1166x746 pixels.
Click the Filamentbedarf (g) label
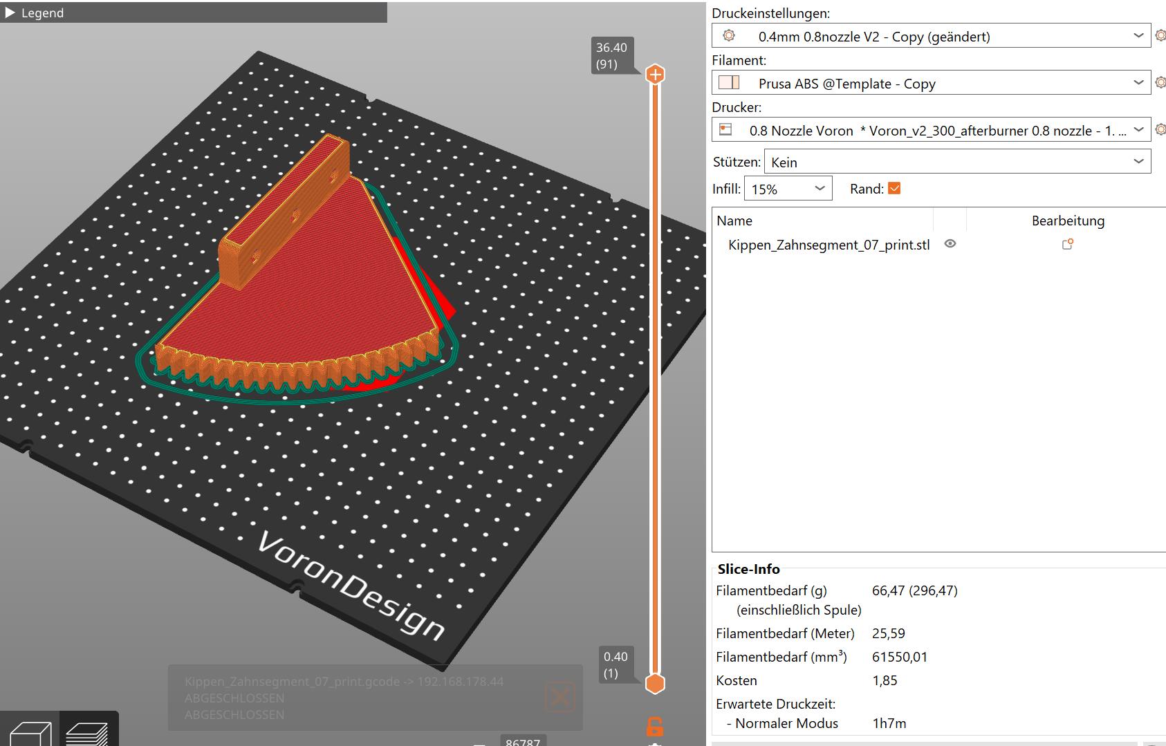(771, 590)
